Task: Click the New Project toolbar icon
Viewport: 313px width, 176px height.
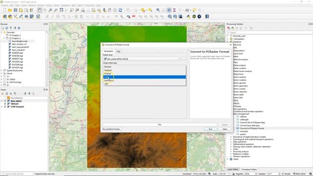Action: 4,10
